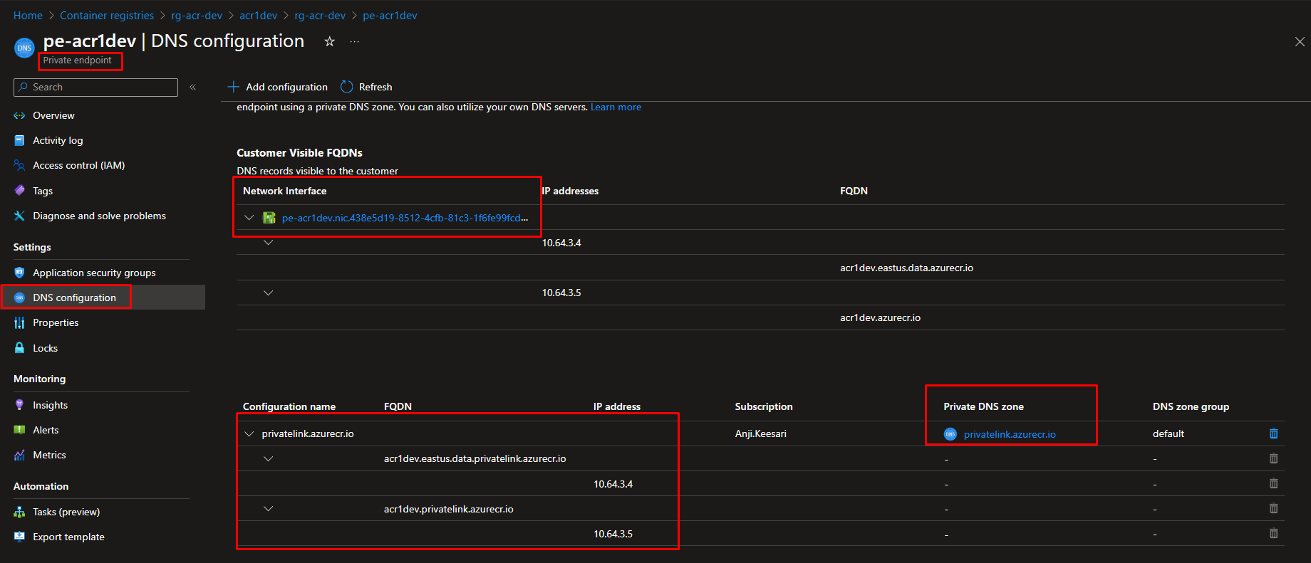Click Add configuration in the toolbar

click(x=278, y=87)
